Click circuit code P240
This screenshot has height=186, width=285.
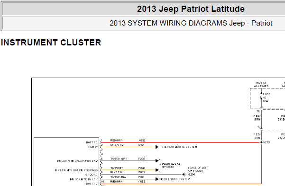click(x=142, y=168)
